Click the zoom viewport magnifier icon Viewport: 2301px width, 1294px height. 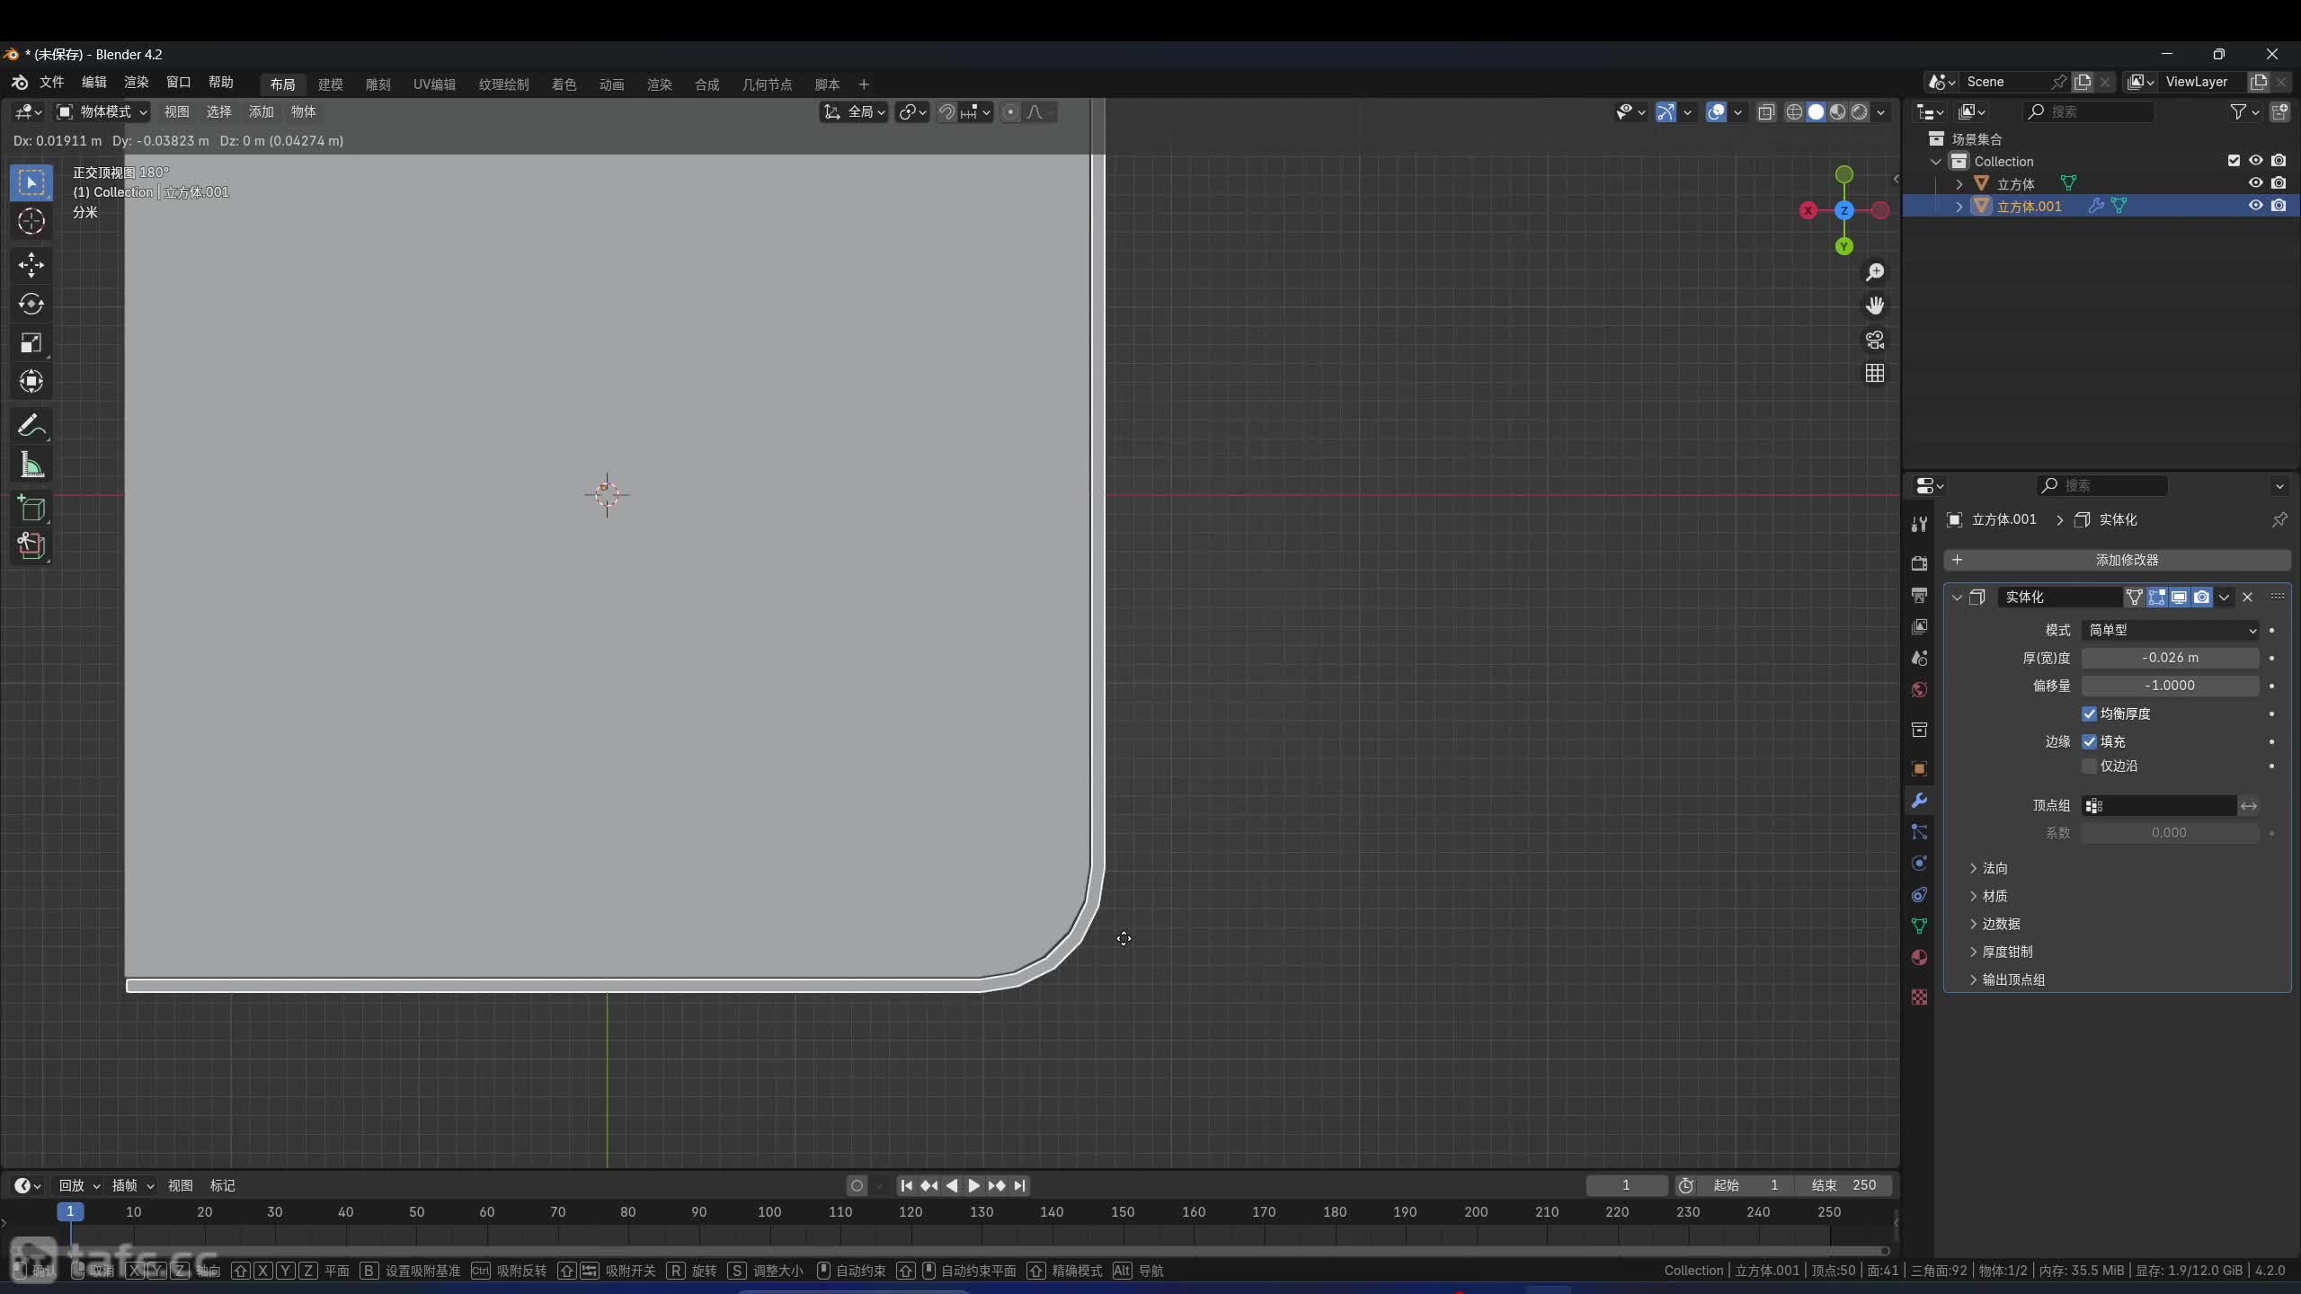click(1874, 272)
